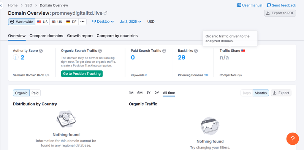304x150 pixels.
Task: Open more countries ellipsis menu
Action: click(82, 22)
